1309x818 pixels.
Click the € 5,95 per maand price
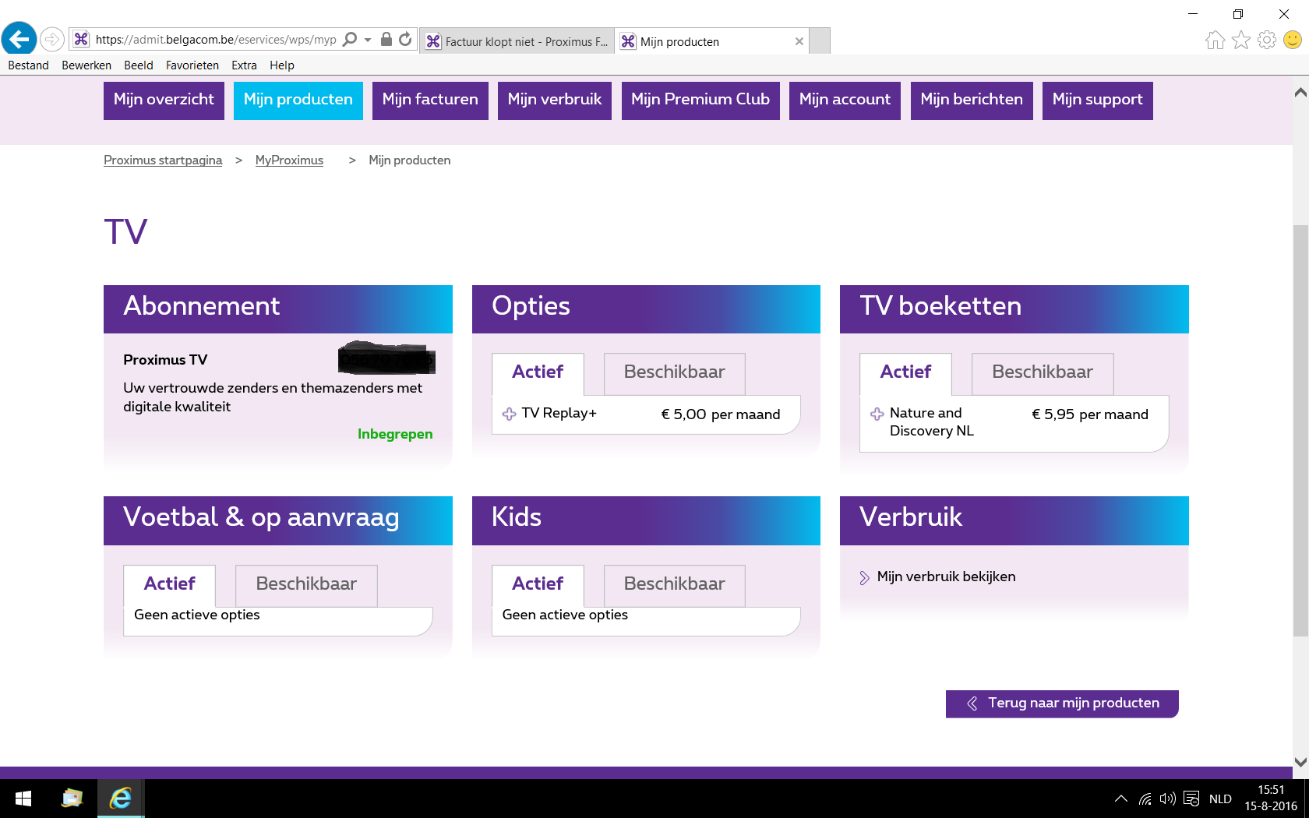coord(1090,414)
